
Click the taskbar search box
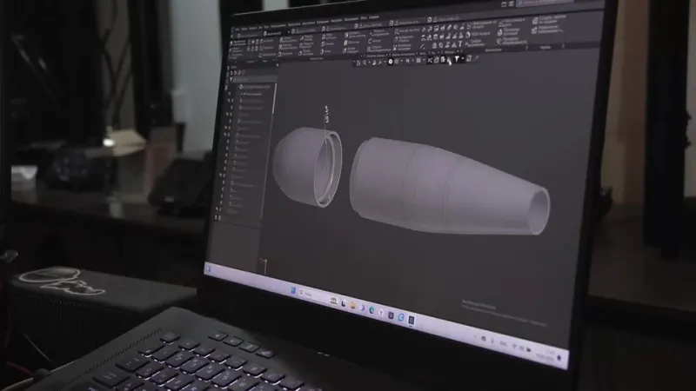pyautogui.click(x=308, y=293)
